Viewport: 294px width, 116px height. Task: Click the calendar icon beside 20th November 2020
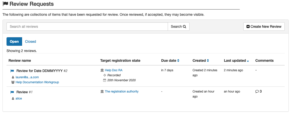click(x=105, y=80)
